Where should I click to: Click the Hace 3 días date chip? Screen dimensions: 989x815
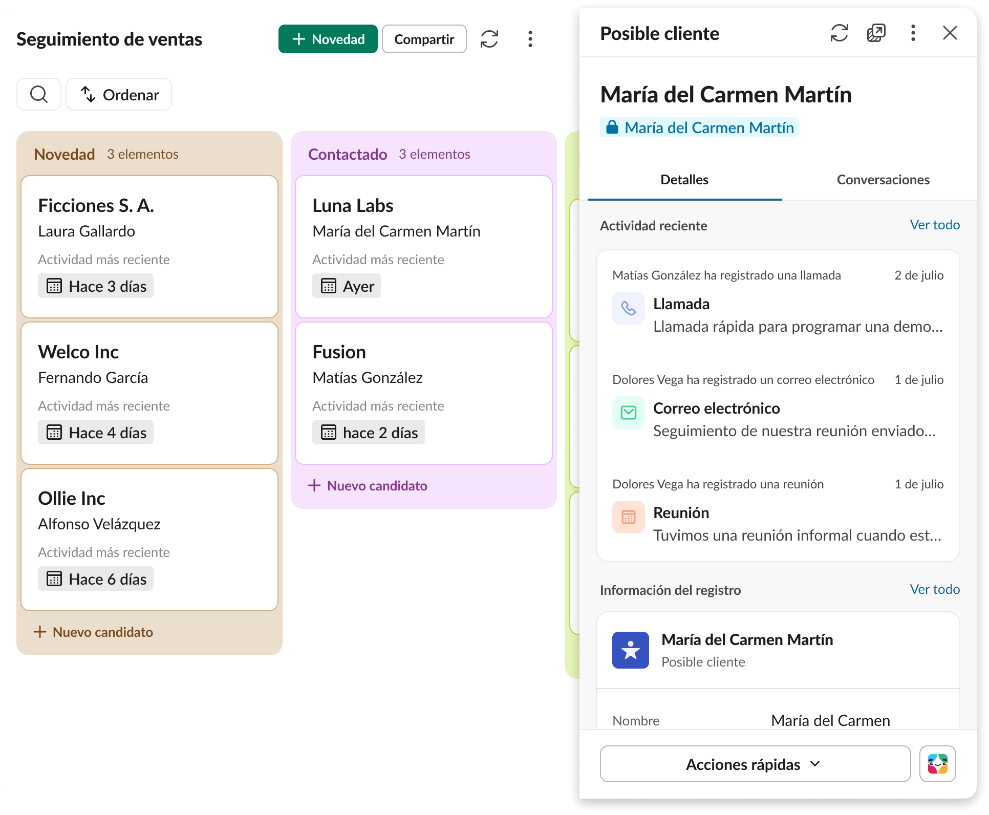pyautogui.click(x=96, y=286)
